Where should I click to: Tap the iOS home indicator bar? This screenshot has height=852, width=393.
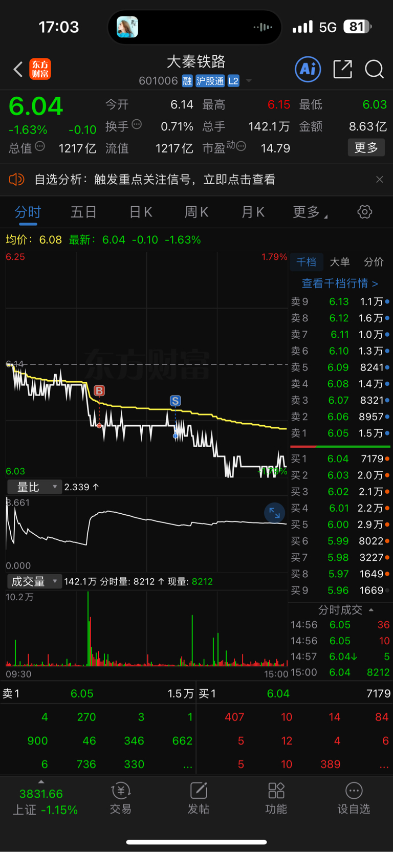(x=196, y=842)
